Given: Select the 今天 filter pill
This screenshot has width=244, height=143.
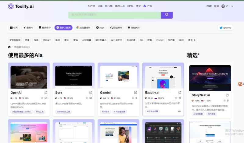Looking at the screenshot, I should (14, 28).
